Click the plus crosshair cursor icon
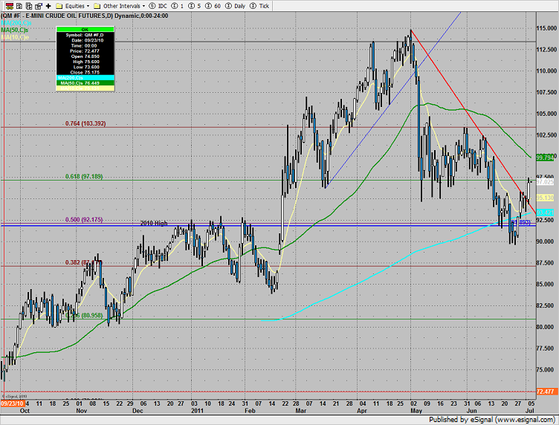Screen dimensions: 559x425 coord(48,6)
